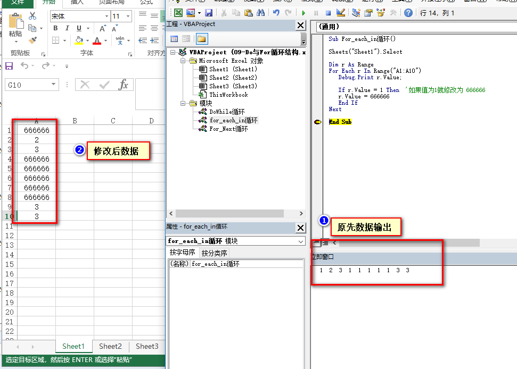
Task: Click the Name Box showing G10
Action: [x=28, y=85]
